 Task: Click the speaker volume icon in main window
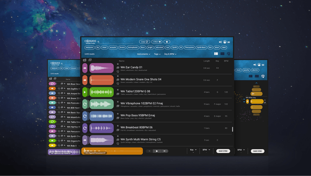220,42
